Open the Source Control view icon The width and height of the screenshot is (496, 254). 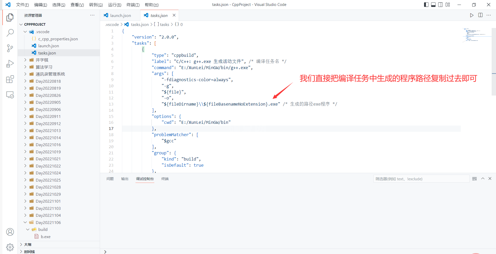tap(10, 48)
